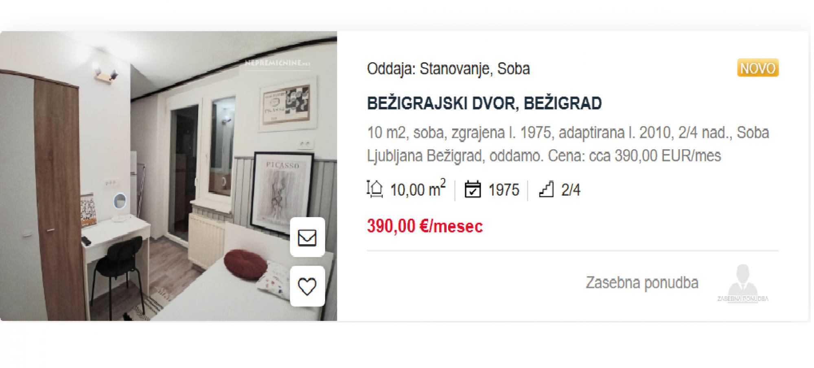Click the divider line above Zasebna ponudba
814x368 pixels.
pyautogui.click(x=573, y=251)
